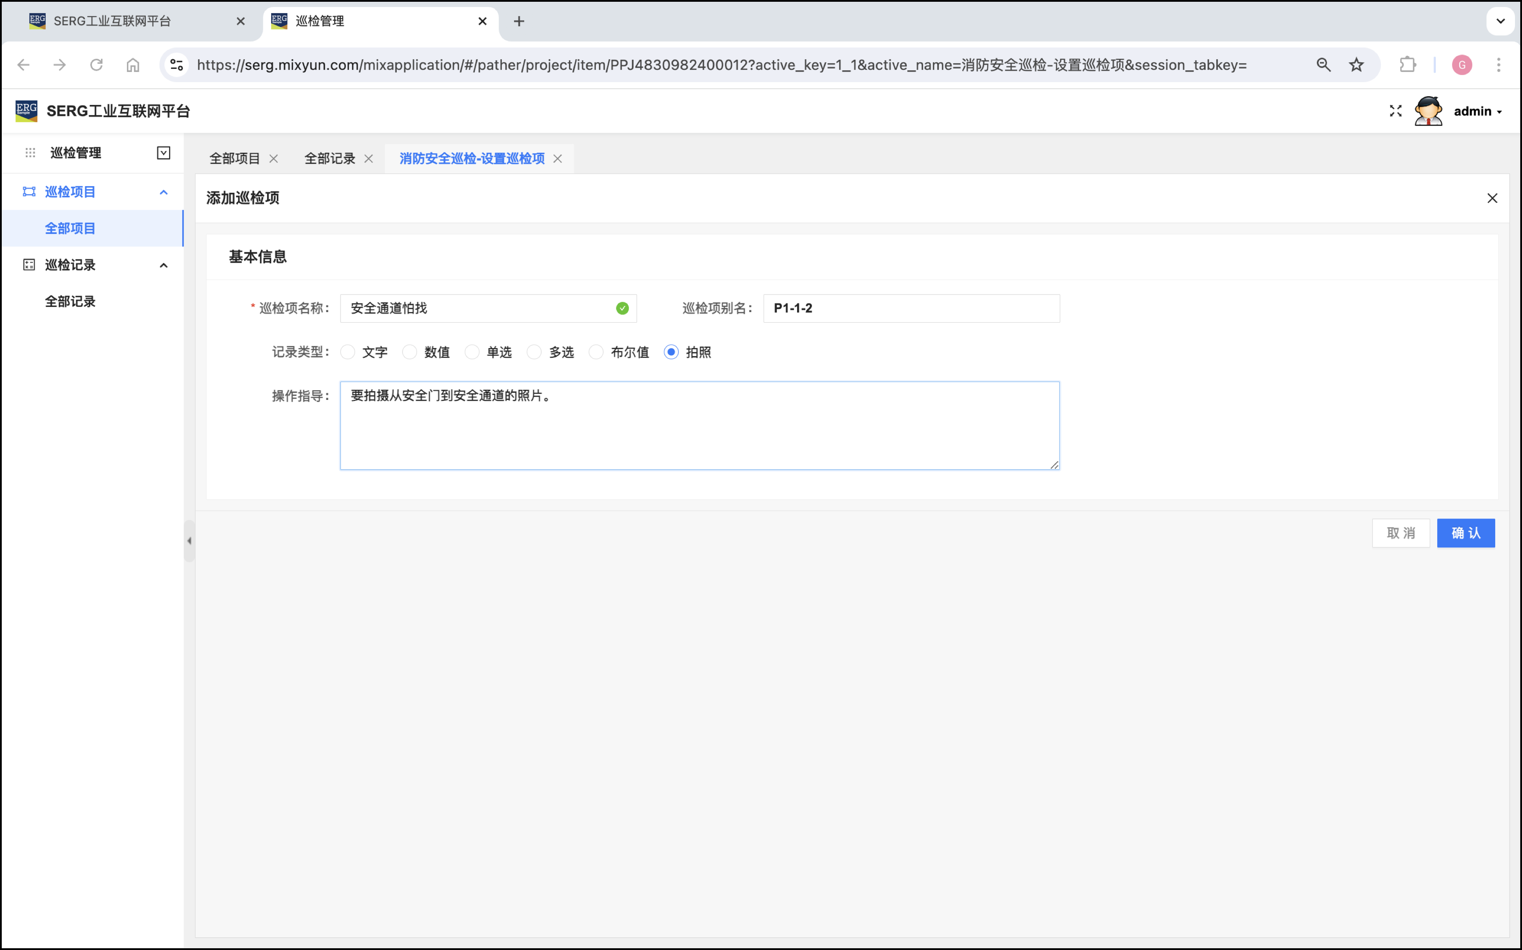
Task: Click the 取消 button
Action: (1400, 533)
